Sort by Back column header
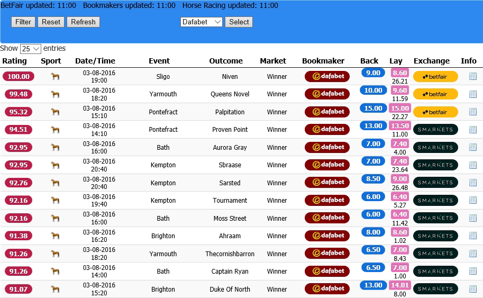This screenshot has width=483, height=298. (369, 61)
